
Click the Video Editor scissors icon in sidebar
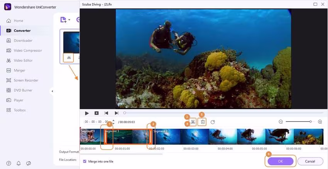8,61
